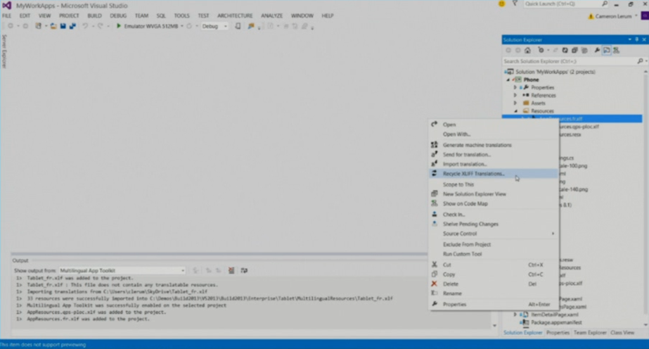Click the Solution Explorer Home icon
The width and height of the screenshot is (649, 349).
point(527,51)
